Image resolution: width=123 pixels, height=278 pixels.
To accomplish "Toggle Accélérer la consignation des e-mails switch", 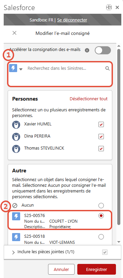I will pos(103,50).
